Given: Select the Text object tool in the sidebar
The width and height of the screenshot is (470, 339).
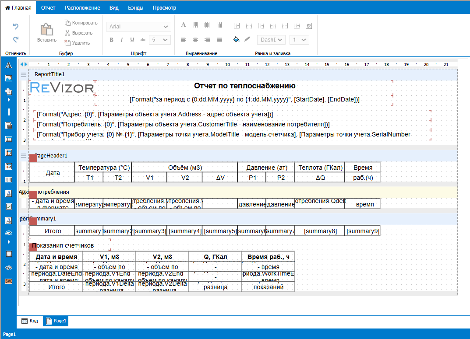Looking at the screenshot, I should point(9,65).
